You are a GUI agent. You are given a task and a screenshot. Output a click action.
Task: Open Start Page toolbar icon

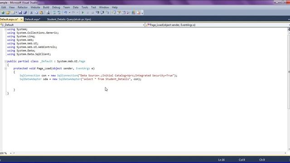point(133,13)
